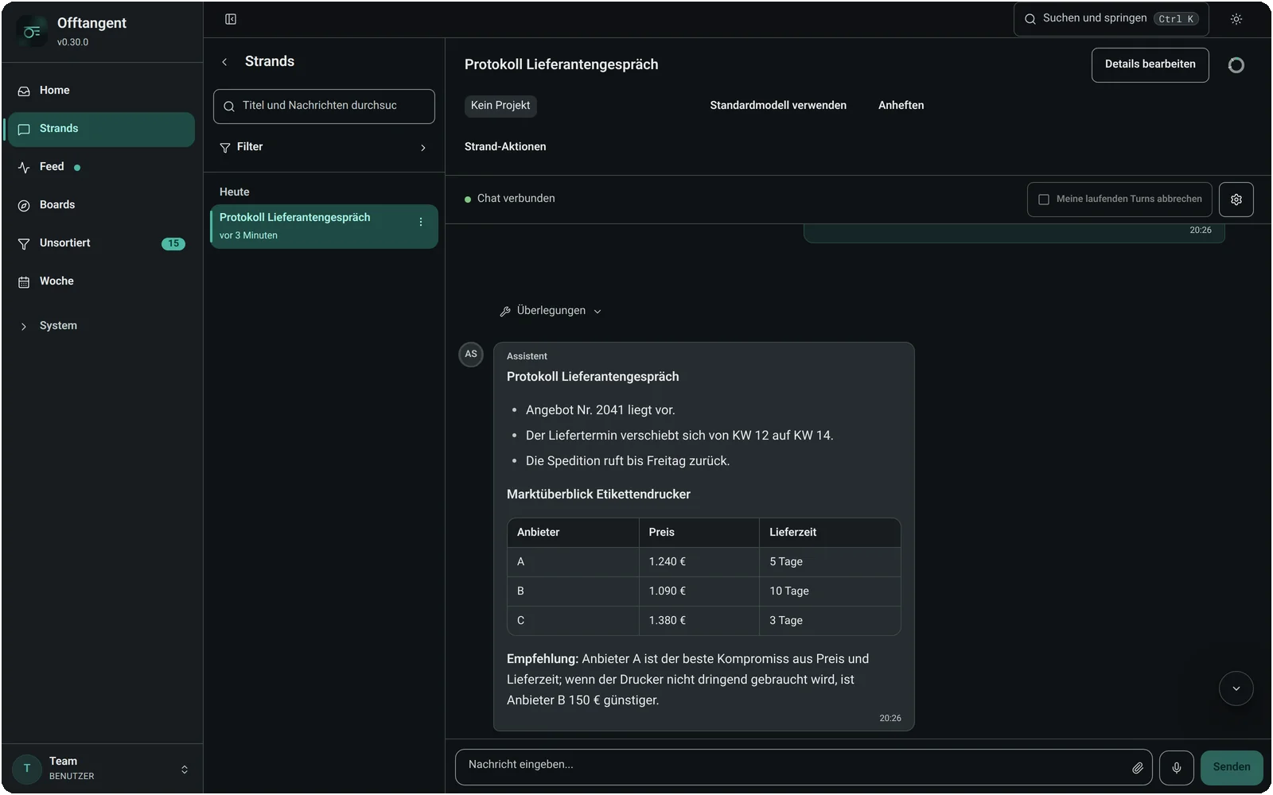Send the message with Senden

click(x=1232, y=768)
